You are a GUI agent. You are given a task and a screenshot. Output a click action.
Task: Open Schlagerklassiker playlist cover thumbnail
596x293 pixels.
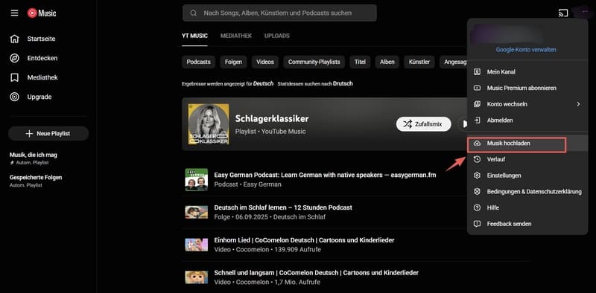tap(209, 124)
